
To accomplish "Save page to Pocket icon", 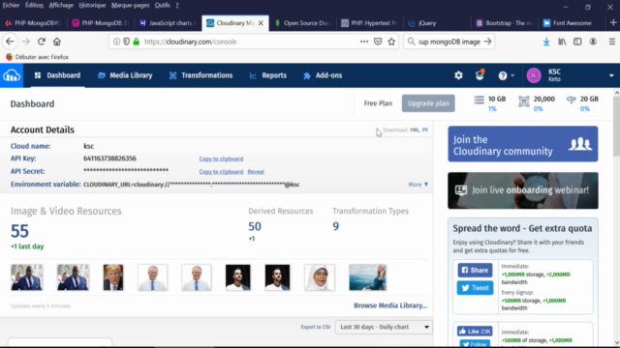I will [x=378, y=42].
